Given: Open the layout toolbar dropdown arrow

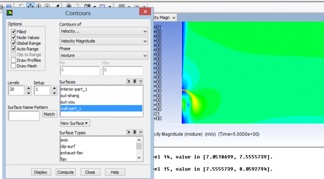Looking at the screenshot, I should [94, 6].
